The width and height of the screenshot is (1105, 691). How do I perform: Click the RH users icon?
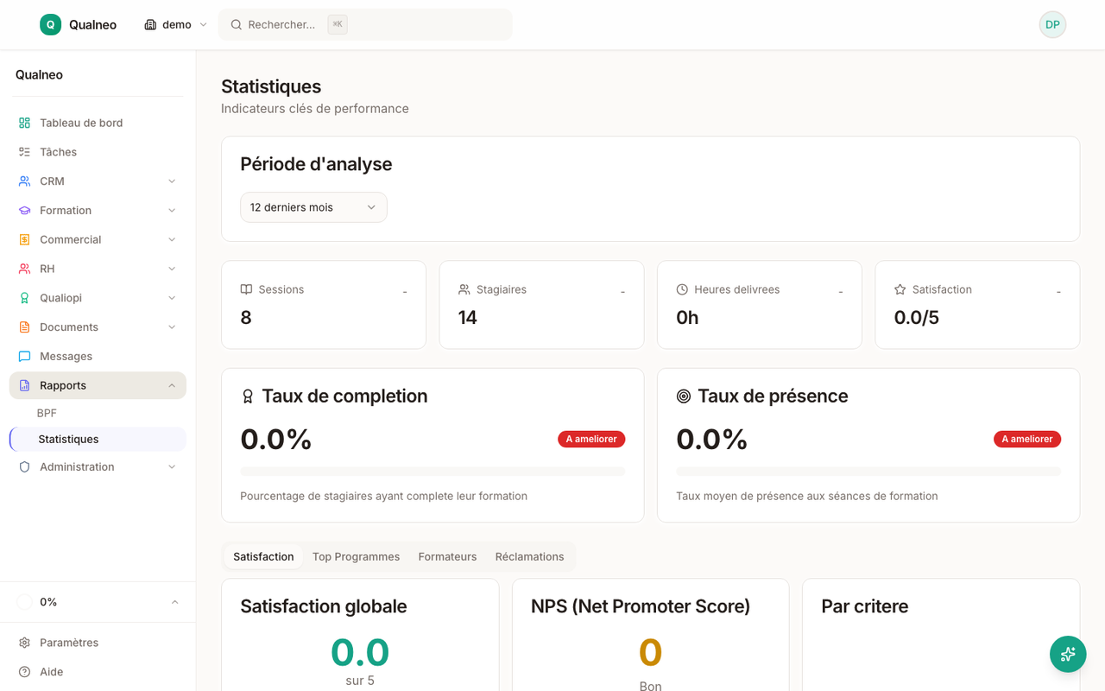tap(24, 269)
